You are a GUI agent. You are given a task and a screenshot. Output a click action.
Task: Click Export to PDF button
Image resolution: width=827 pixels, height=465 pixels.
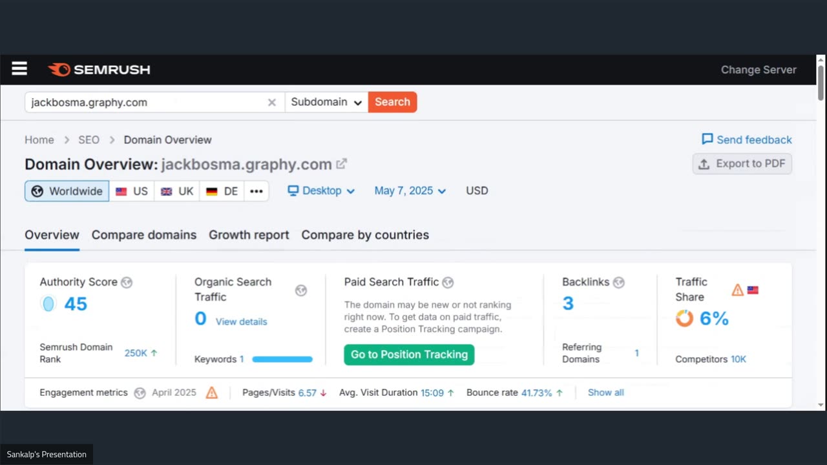[x=742, y=163]
